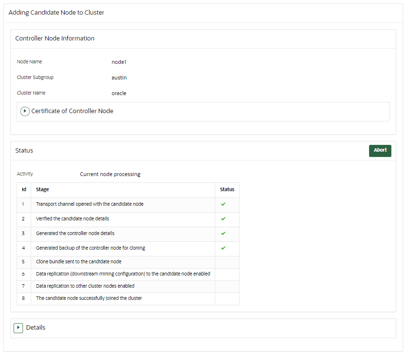This screenshot has width=407, height=355.
Task: Expand the Details section
Action: 18,328
